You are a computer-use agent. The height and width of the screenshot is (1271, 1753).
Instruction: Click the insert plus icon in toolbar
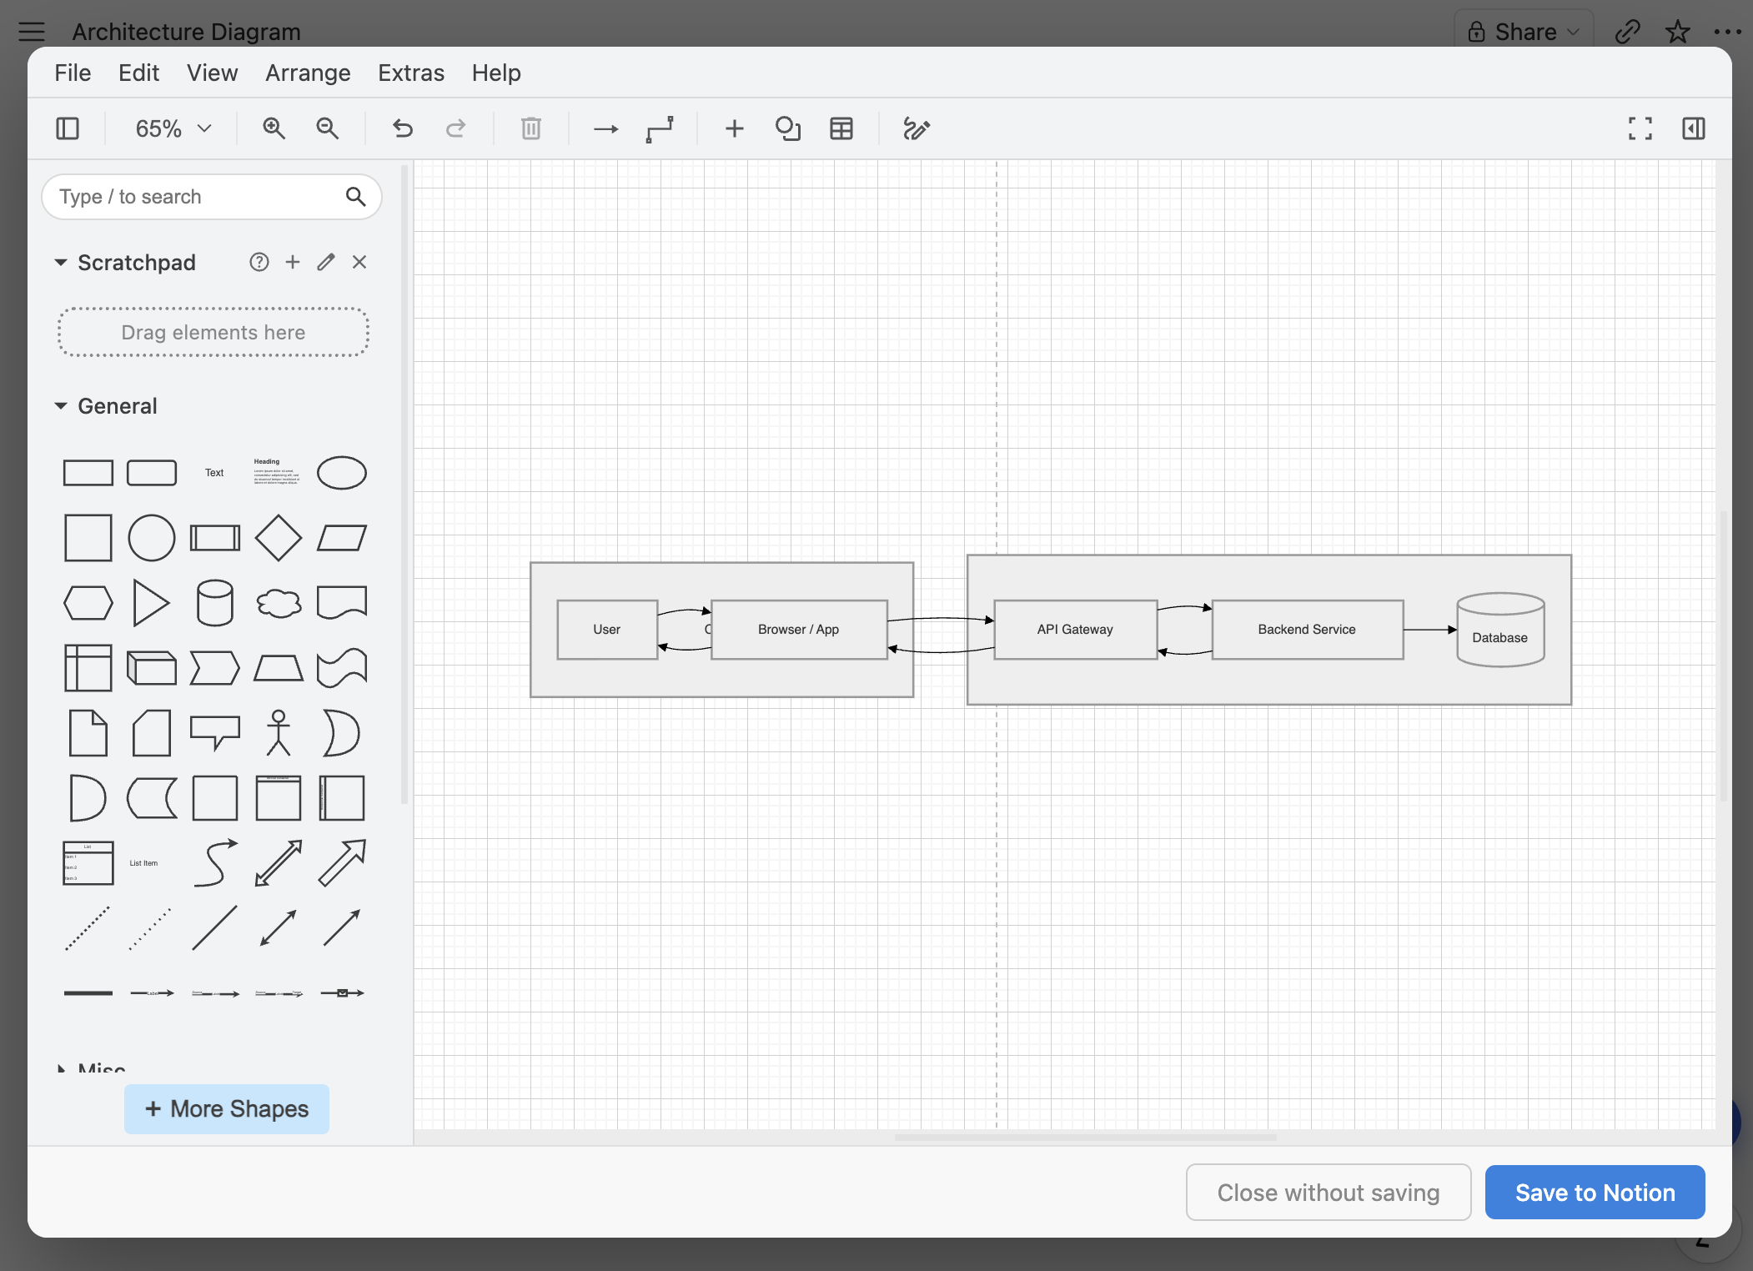coord(734,128)
